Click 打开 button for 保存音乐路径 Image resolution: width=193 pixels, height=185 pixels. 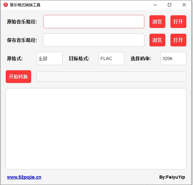point(178,40)
